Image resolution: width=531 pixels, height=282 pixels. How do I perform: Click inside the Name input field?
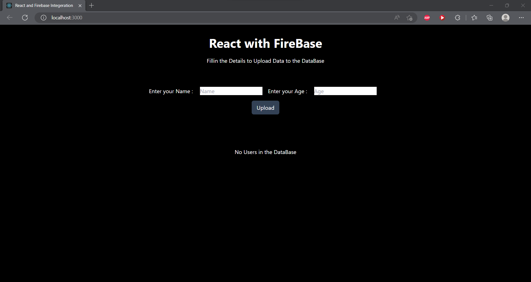click(231, 91)
